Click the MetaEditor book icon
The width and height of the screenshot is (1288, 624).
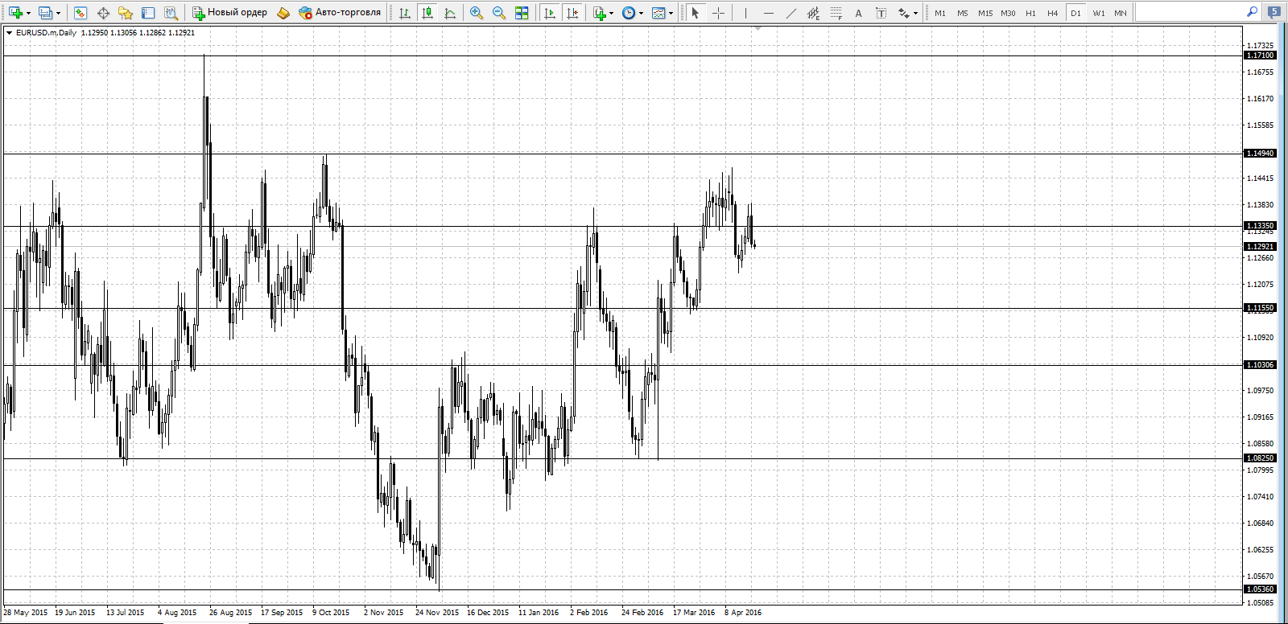(283, 13)
